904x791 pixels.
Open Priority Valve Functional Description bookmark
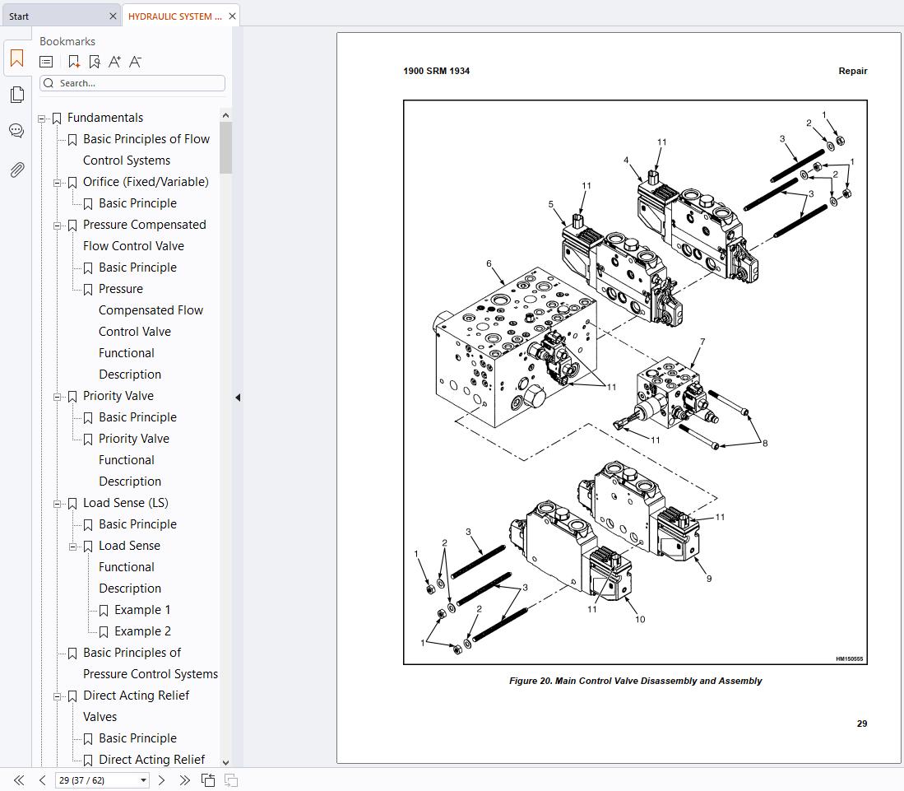(134, 460)
